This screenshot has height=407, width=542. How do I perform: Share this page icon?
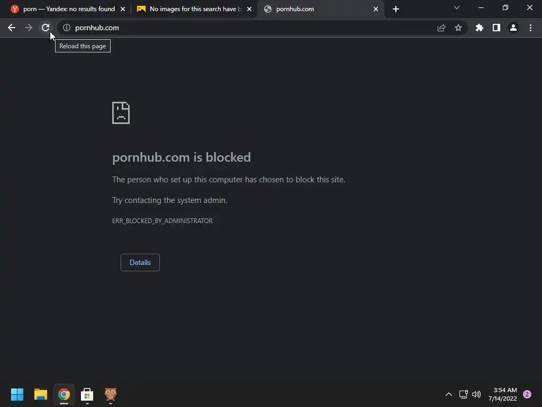(441, 28)
